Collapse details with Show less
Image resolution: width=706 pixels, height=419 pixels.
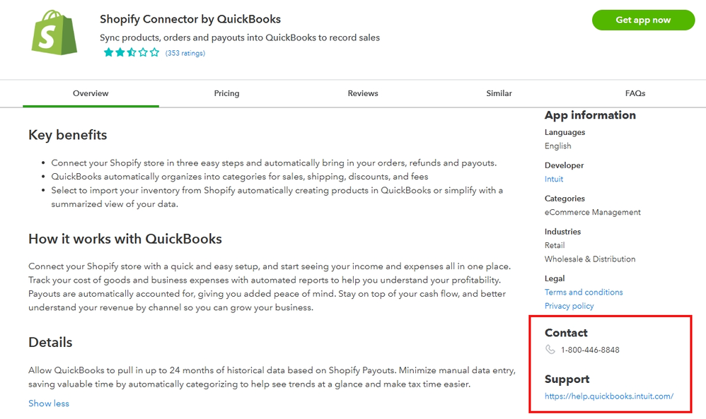point(49,403)
